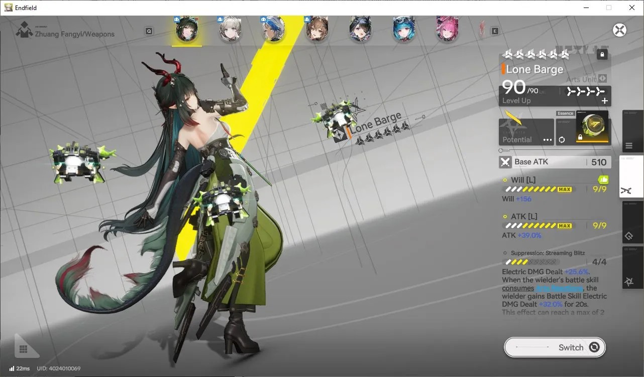Select the blue-haired dark-skinned operator portrait
Image resolution: width=644 pixels, height=377 pixels.
[273, 30]
